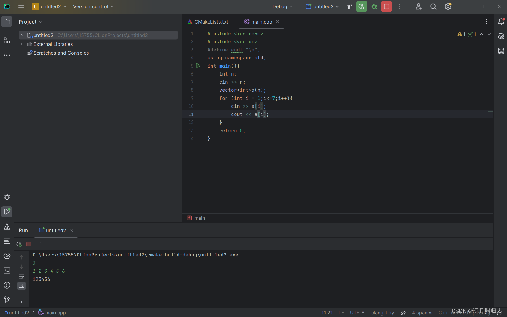This screenshot has height=317, width=507.
Task: Open Services tool window
Action: tap(7, 256)
